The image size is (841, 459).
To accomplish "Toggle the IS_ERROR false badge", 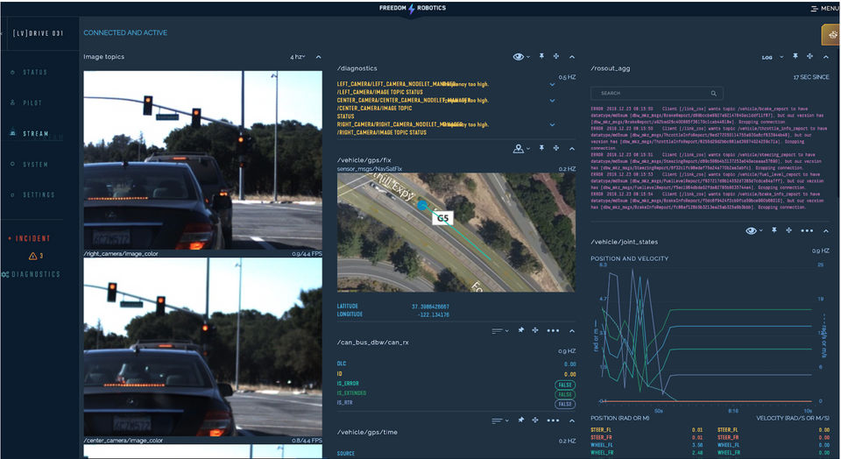I will tap(564, 385).
